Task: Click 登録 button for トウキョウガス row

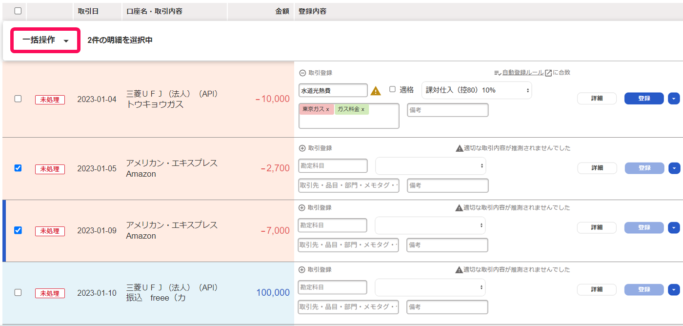Action: point(644,99)
